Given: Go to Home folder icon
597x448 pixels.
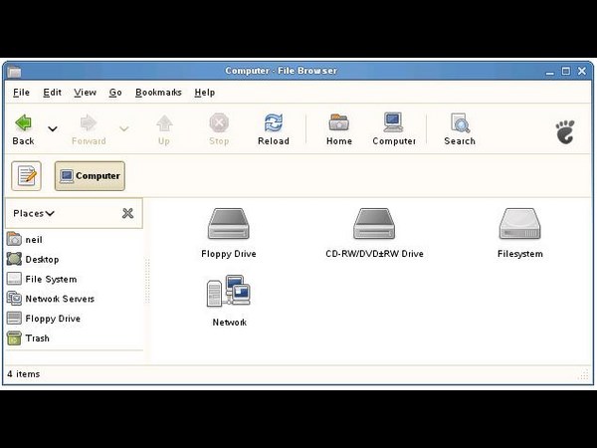Looking at the screenshot, I should point(339,123).
